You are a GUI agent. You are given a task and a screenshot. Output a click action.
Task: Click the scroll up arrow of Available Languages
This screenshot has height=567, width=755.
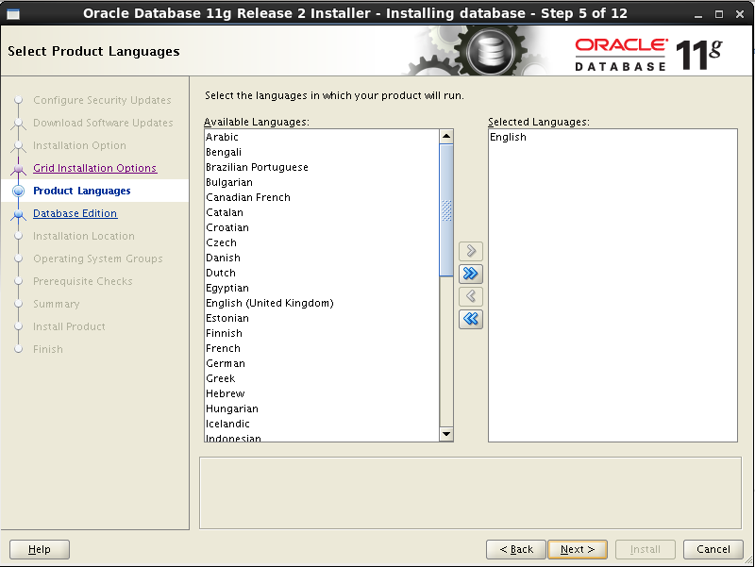tap(446, 136)
